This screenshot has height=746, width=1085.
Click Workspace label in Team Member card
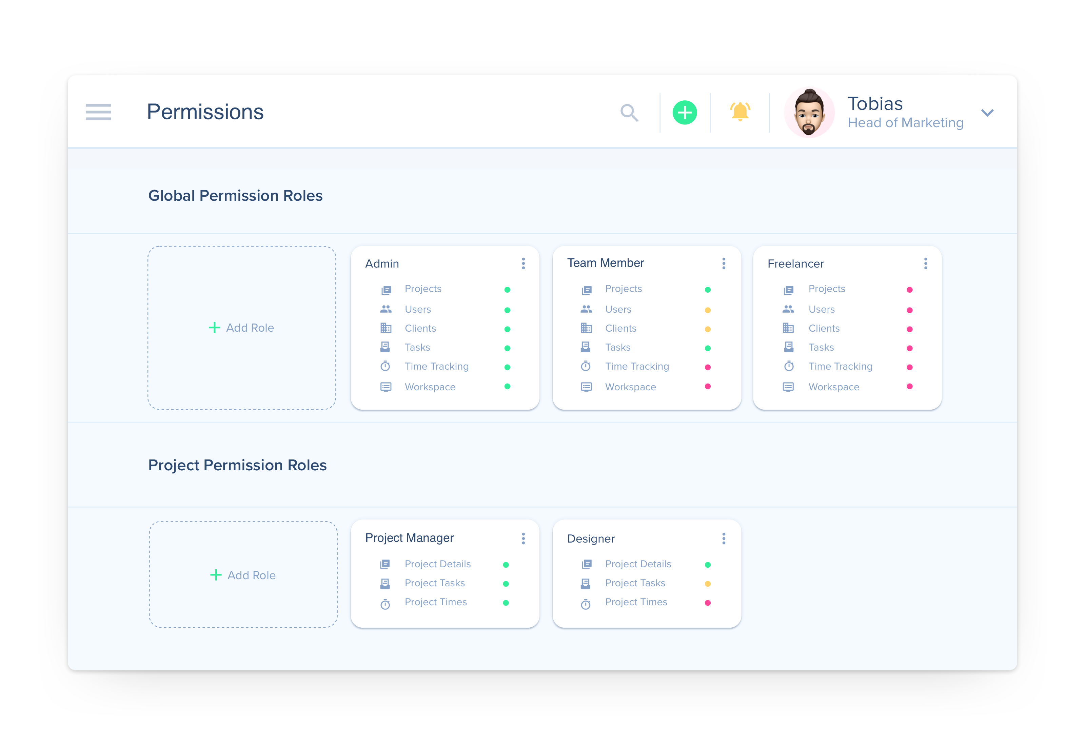(630, 387)
